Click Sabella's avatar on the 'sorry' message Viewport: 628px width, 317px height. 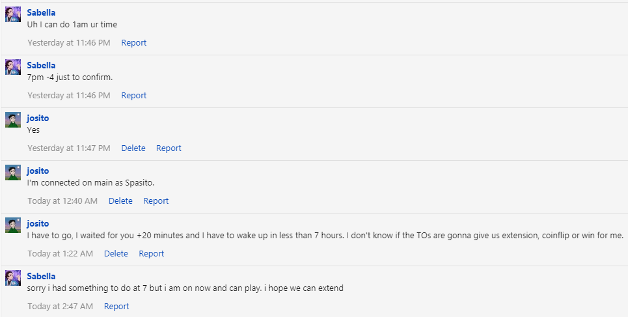(x=13, y=278)
